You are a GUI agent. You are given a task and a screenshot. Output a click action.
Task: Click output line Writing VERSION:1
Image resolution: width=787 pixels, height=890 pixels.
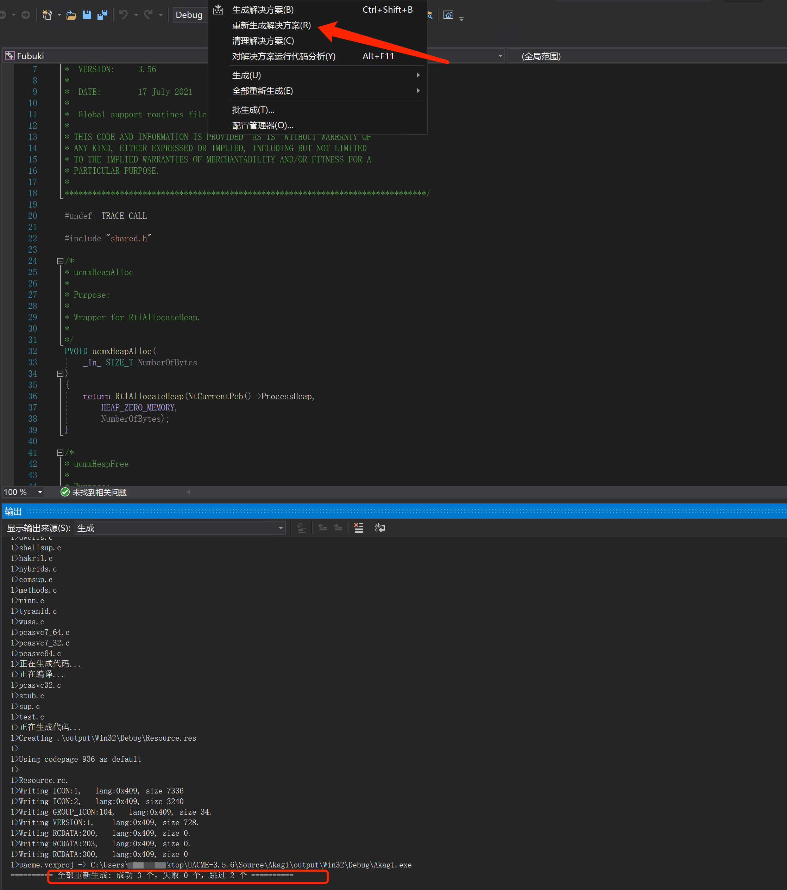point(105,822)
